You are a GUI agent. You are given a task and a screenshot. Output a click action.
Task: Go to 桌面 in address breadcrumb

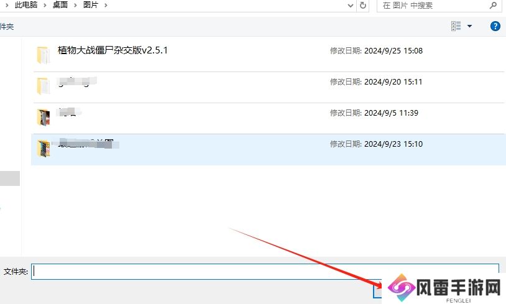[60, 5]
